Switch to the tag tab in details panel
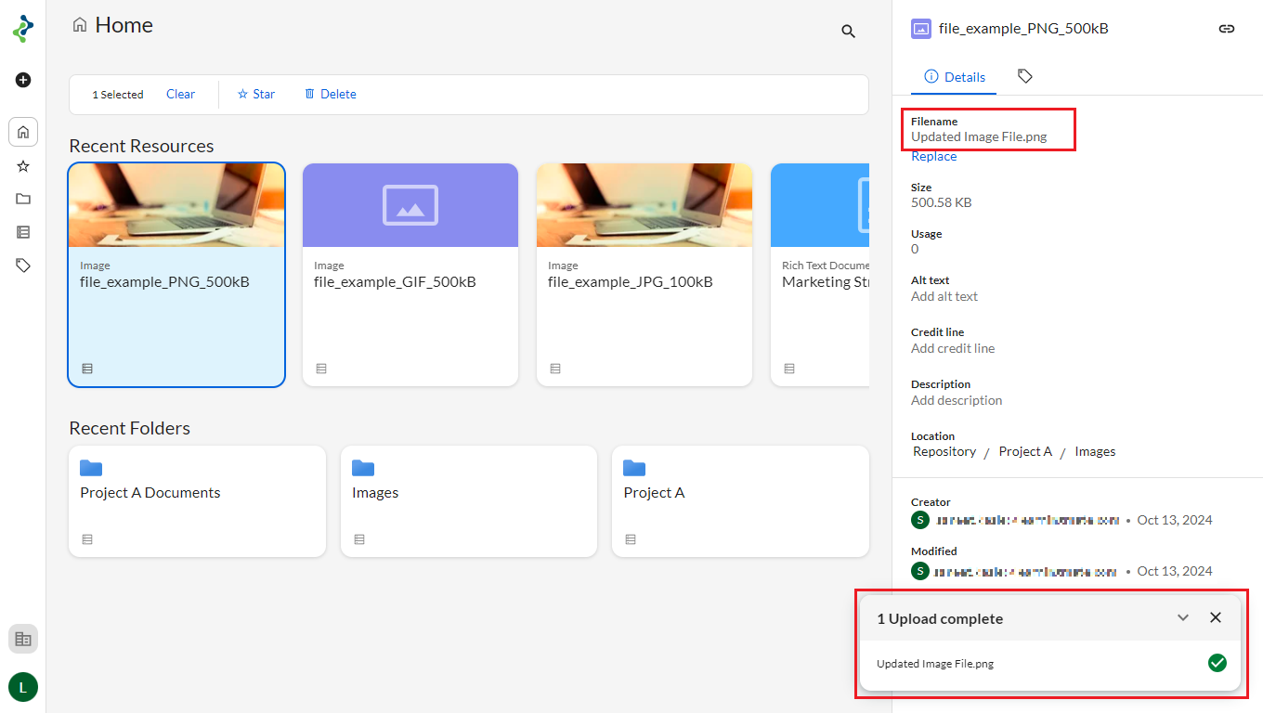Viewport: 1263px width, 713px height. (1024, 76)
